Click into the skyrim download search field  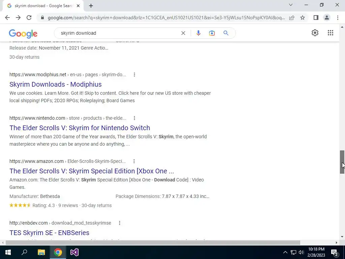pyautogui.click(x=119, y=33)
